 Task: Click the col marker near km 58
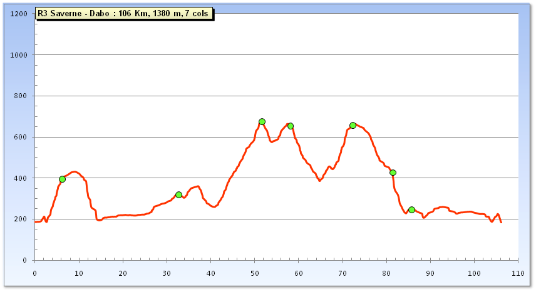click(x=290, y=126)
